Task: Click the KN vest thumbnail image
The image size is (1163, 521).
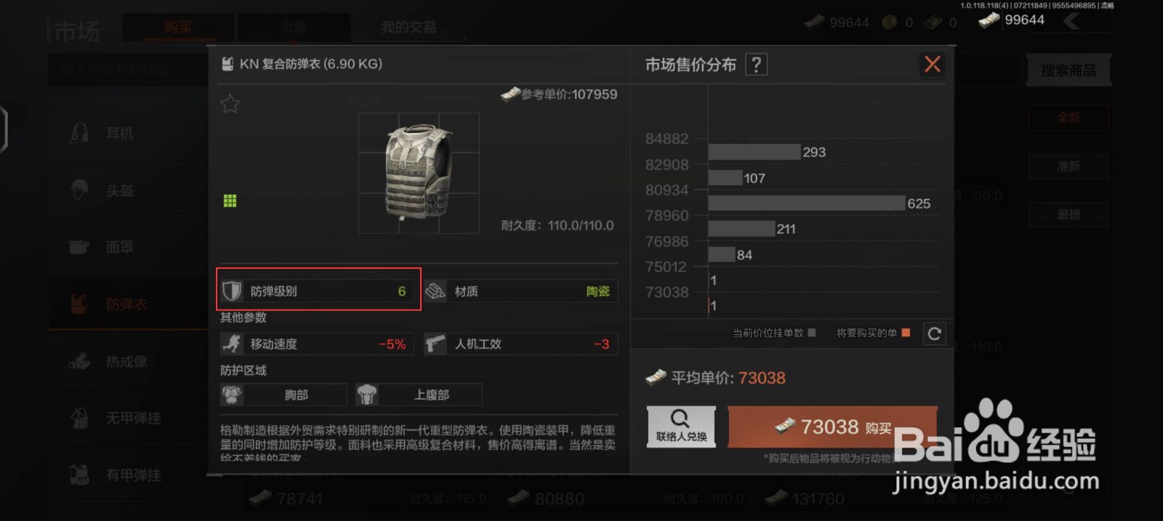Action: [419, 173]
